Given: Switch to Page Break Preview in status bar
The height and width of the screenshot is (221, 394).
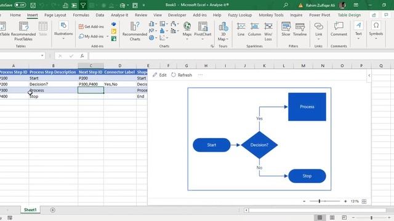Looking at the screenshot, I should [x=344, y=218].
